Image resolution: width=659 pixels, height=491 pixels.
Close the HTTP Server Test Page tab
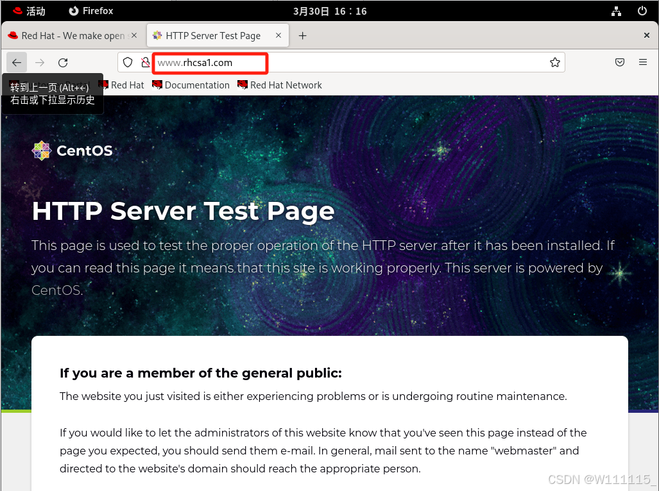point(278,36)
